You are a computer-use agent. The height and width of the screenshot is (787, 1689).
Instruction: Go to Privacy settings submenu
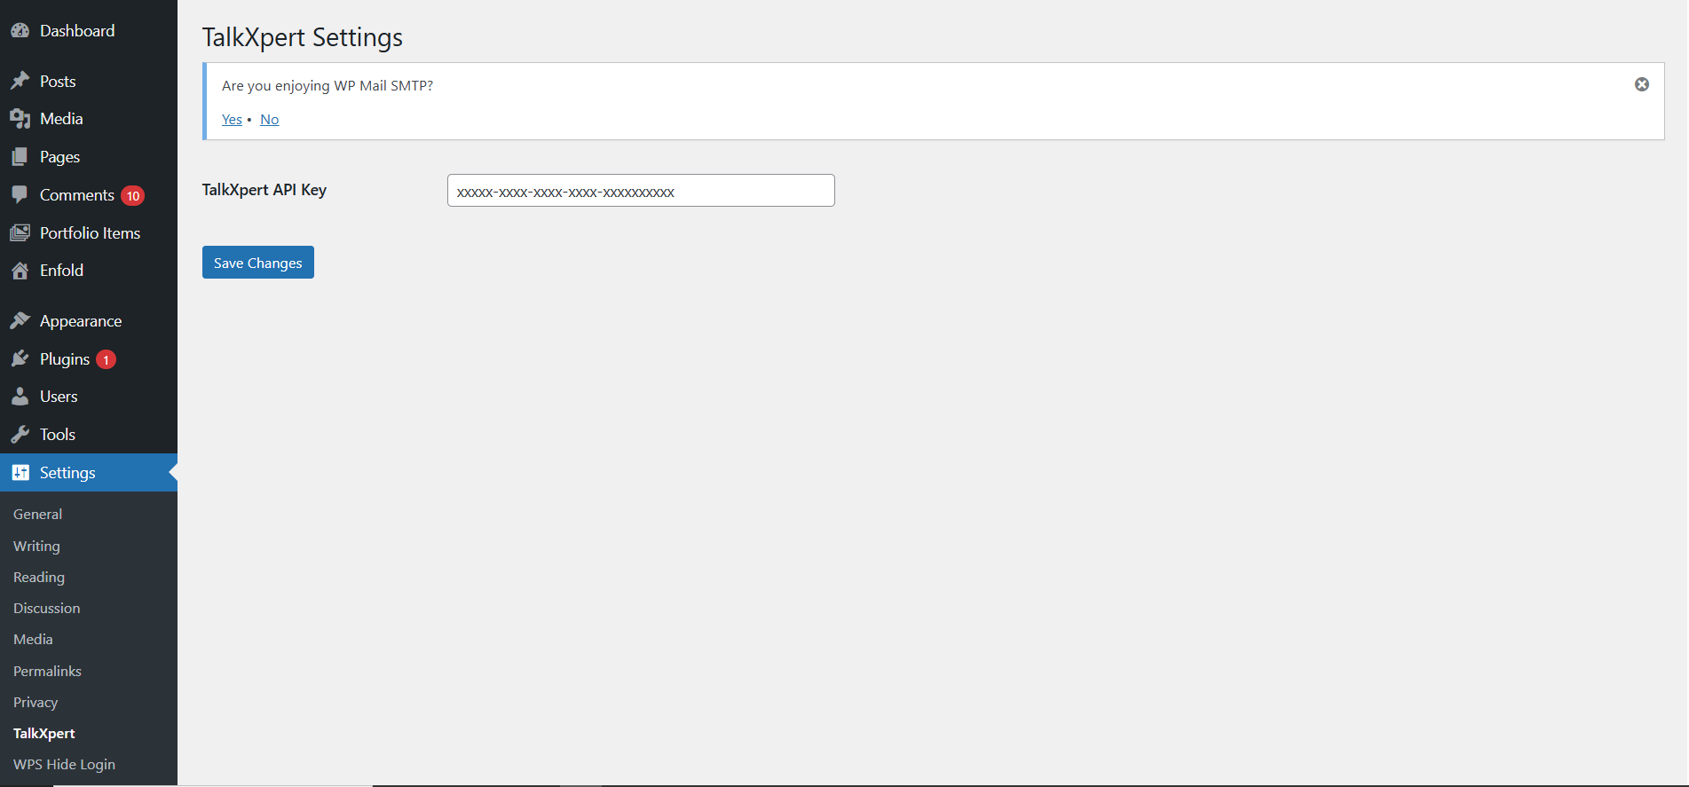[x=36, y=702]
